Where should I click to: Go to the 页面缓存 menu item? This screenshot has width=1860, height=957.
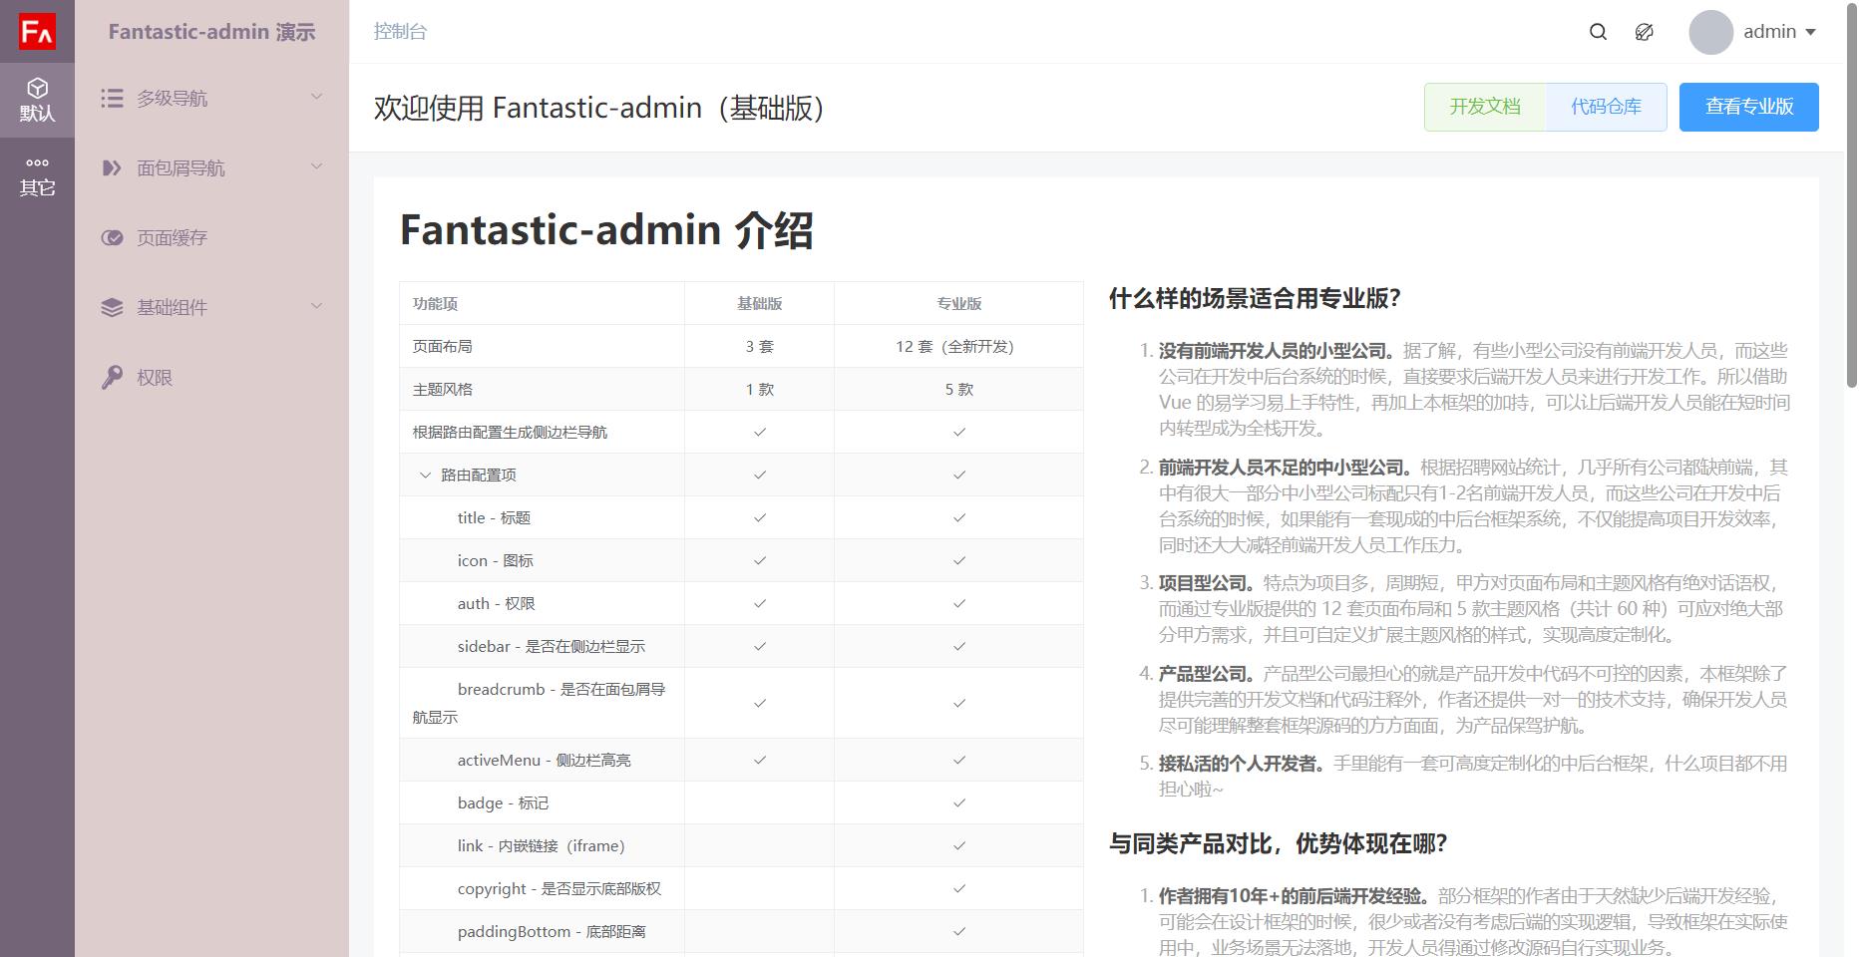tap(211, 237)
